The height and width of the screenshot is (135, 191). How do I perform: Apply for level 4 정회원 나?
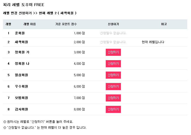(113, 64)
